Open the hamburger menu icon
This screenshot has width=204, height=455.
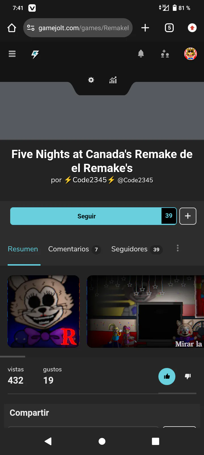(12, 54)
